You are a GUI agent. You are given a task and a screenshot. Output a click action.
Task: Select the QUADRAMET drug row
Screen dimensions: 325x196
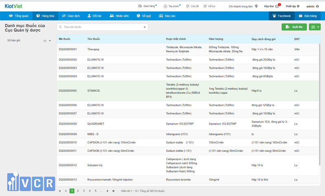(188, 124)
